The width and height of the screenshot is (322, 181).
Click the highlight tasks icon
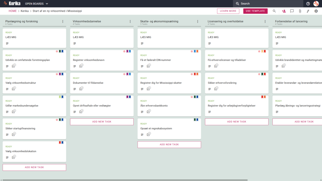308,11
